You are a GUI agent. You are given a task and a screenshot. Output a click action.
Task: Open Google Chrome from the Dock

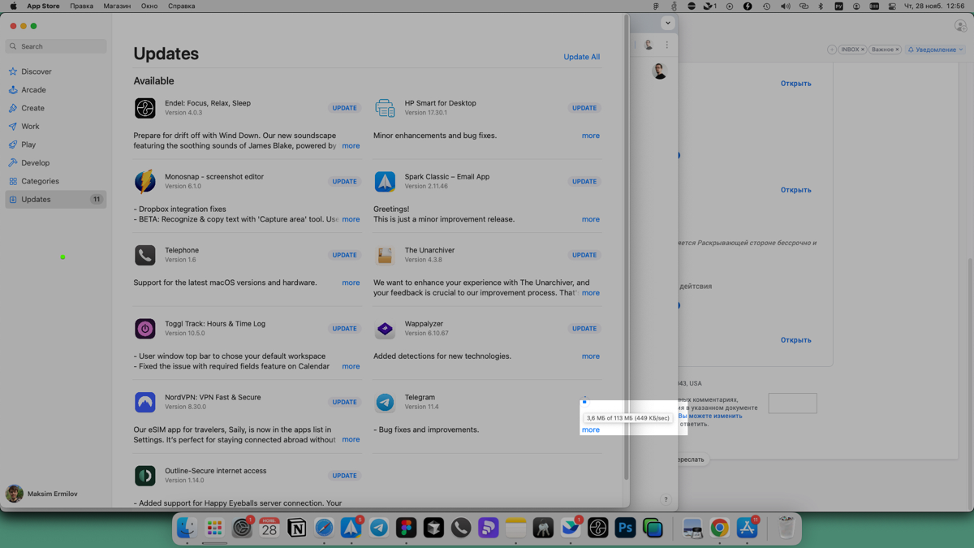pyautogui.click(x=719, y=528)
